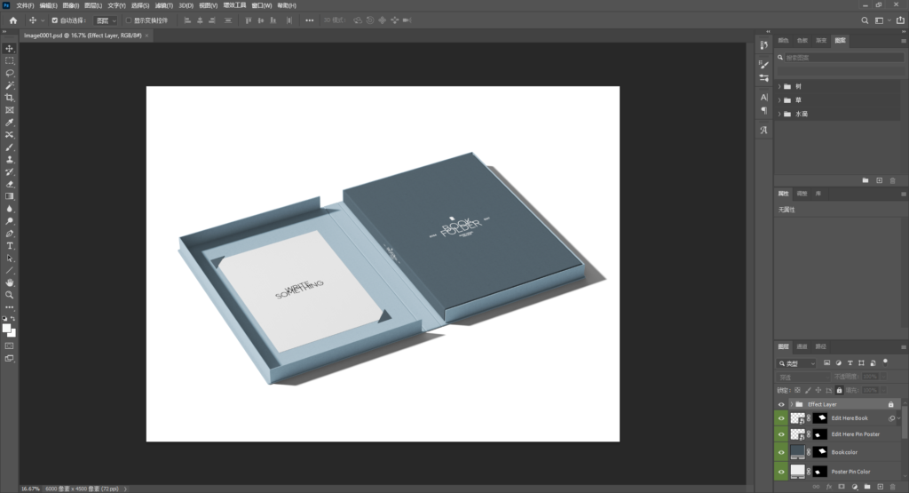
Task: Open the Character panel icon
Action: [764, 97]
